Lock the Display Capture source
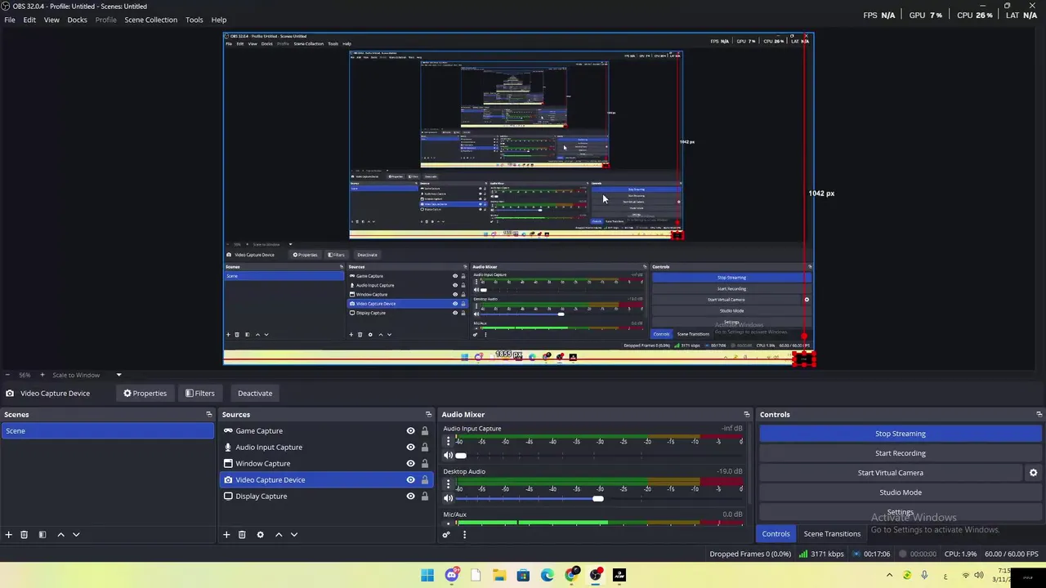1046x588 pixels. [x=424, y=497]
